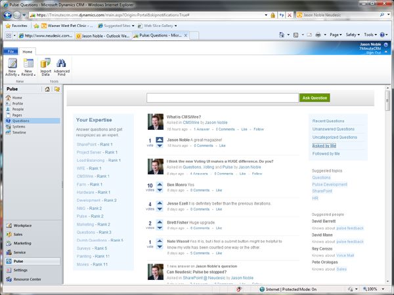The height and width of the screenshot is (295, 394).
Task: Click Jason Noble's photo on CMSWire question
Action: pyautogui.click(x=156, y=122)
